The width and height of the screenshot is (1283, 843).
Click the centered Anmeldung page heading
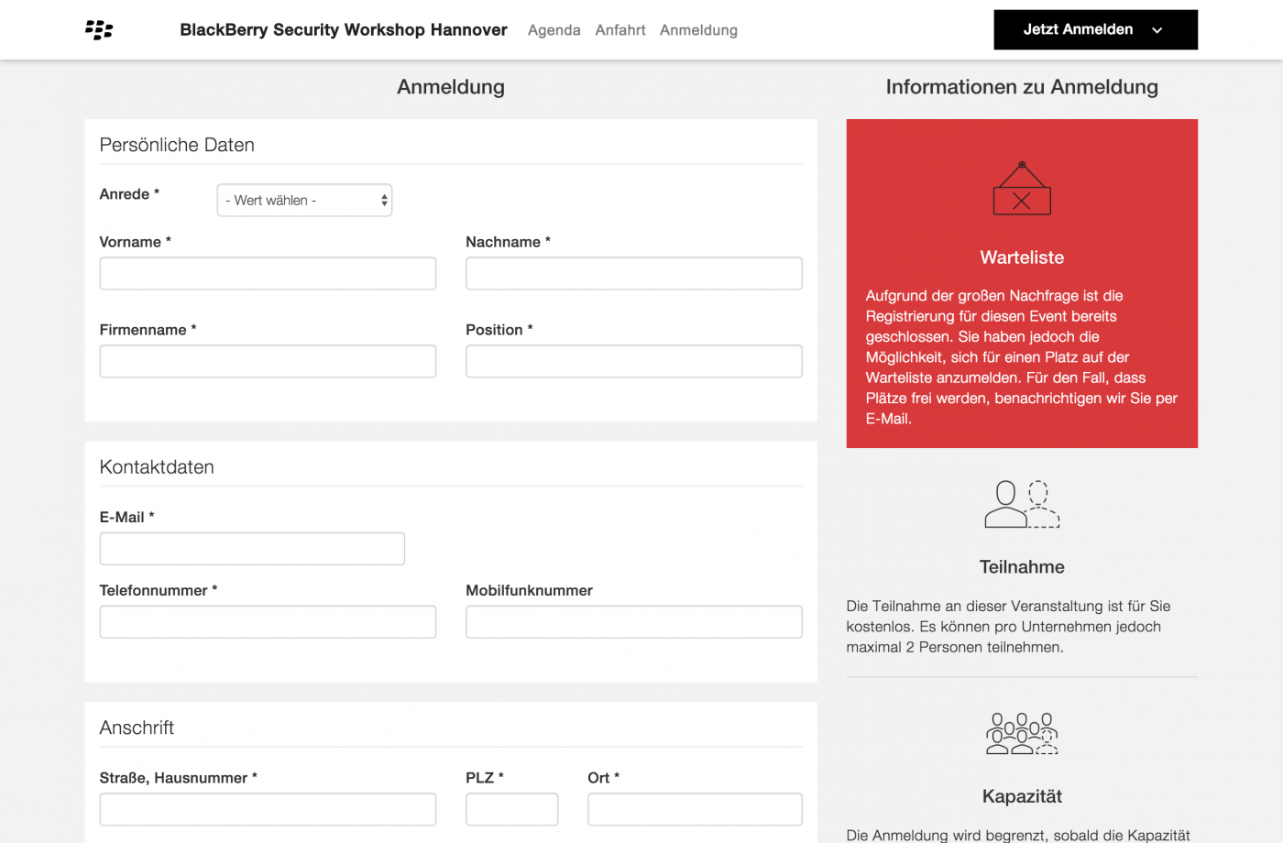coord(451,87)
